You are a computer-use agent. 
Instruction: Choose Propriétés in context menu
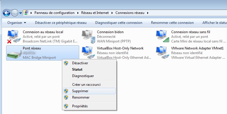coord(89,106)
